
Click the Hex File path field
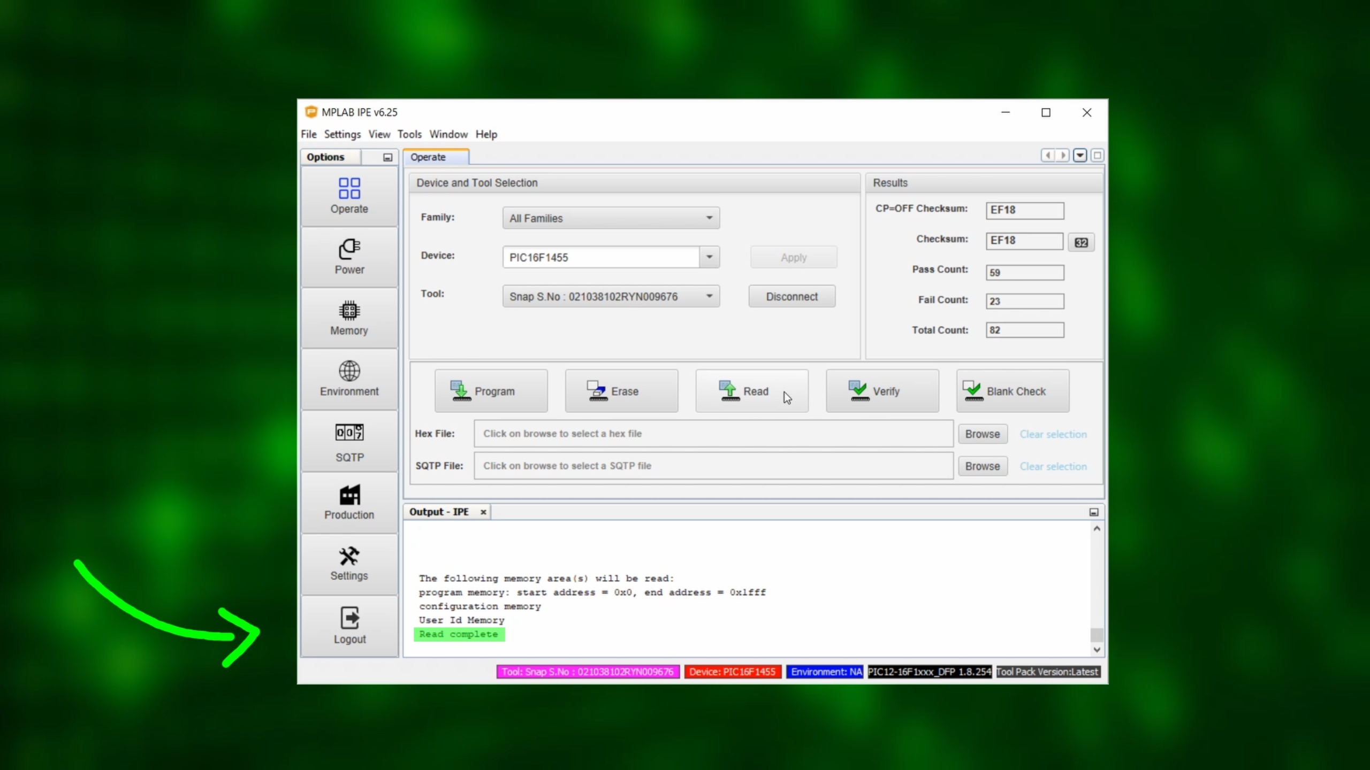coord(713,434)
